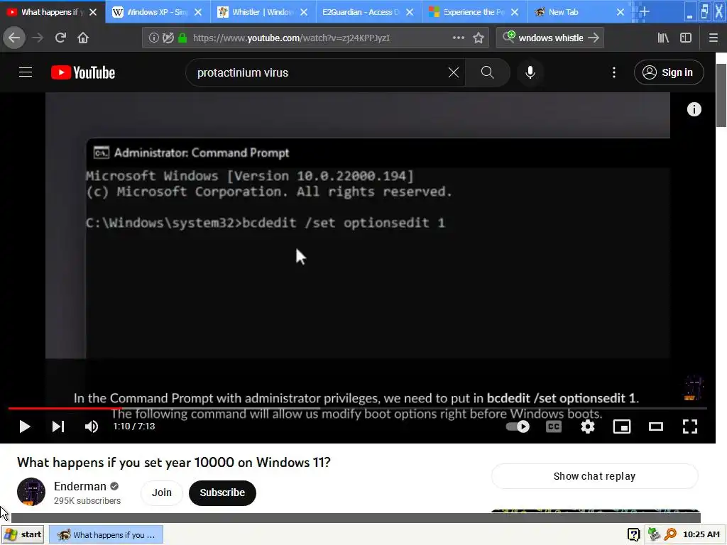Play the paused video
The width and height of the screenshot is (727, 545).
pyautogui.click(x=25, y=426)
